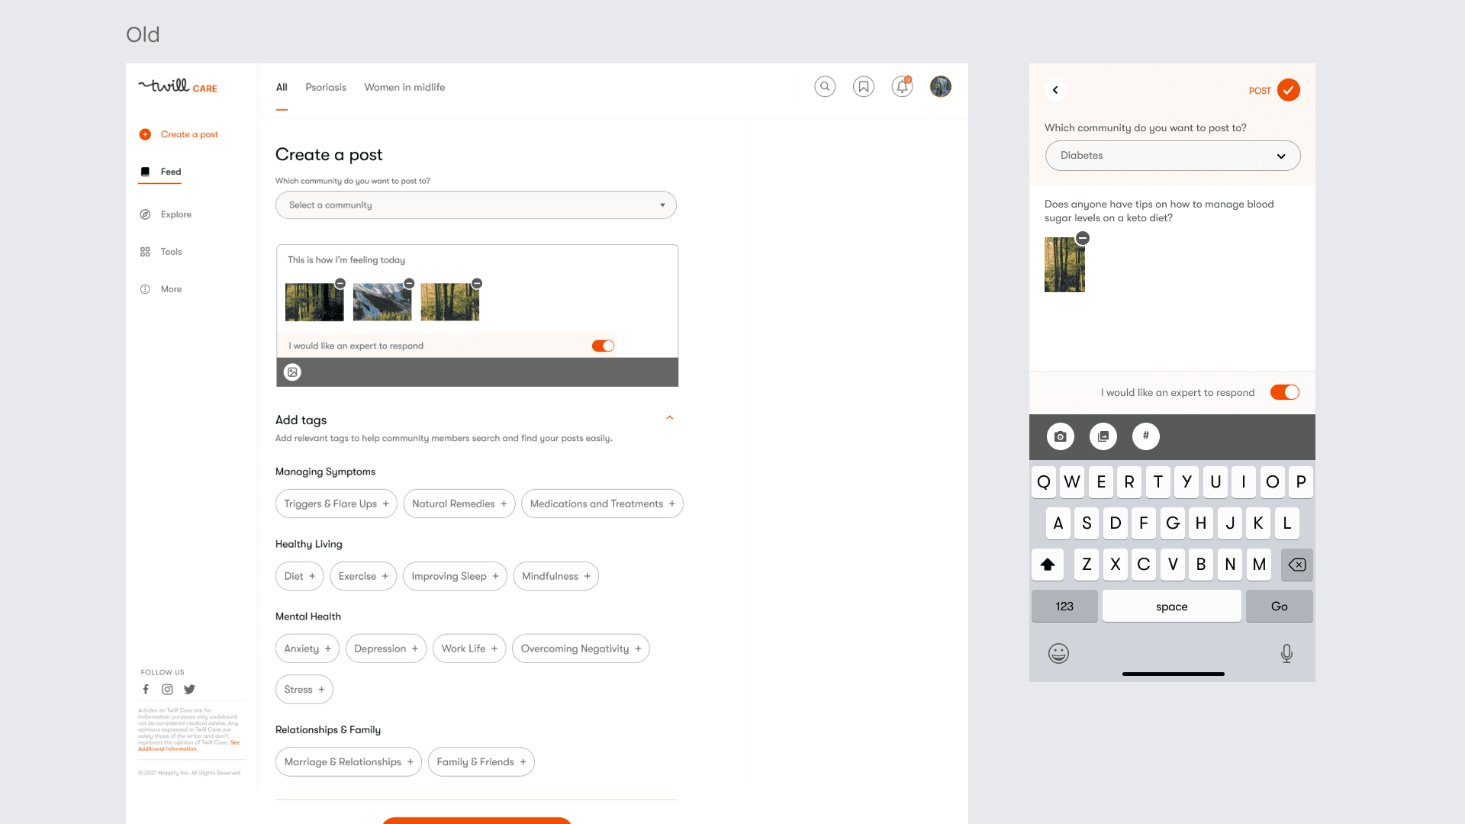Remove the mountain image thumbnail

click(x=409, y=284)
